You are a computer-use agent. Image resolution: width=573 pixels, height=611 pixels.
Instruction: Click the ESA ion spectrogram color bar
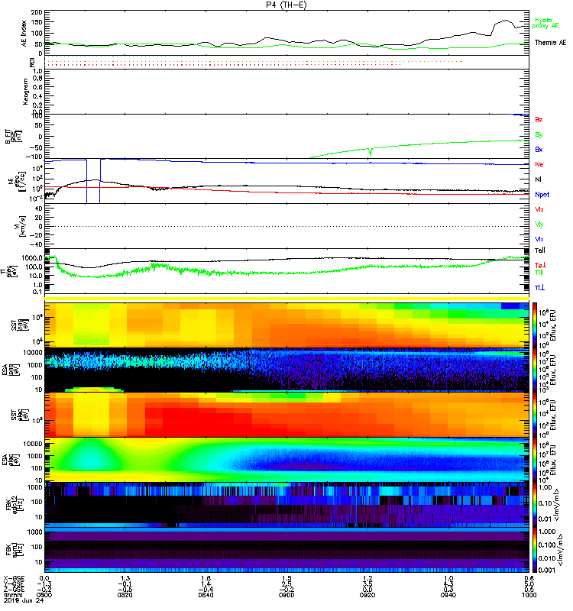534,370
